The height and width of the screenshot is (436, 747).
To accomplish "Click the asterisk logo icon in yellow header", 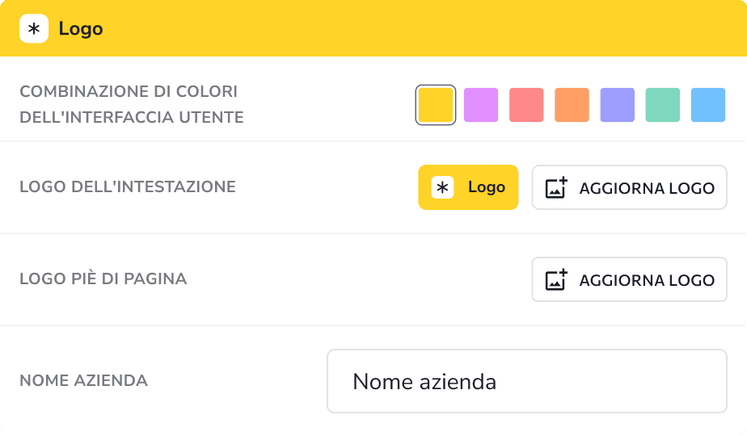I will coord(34,28).
